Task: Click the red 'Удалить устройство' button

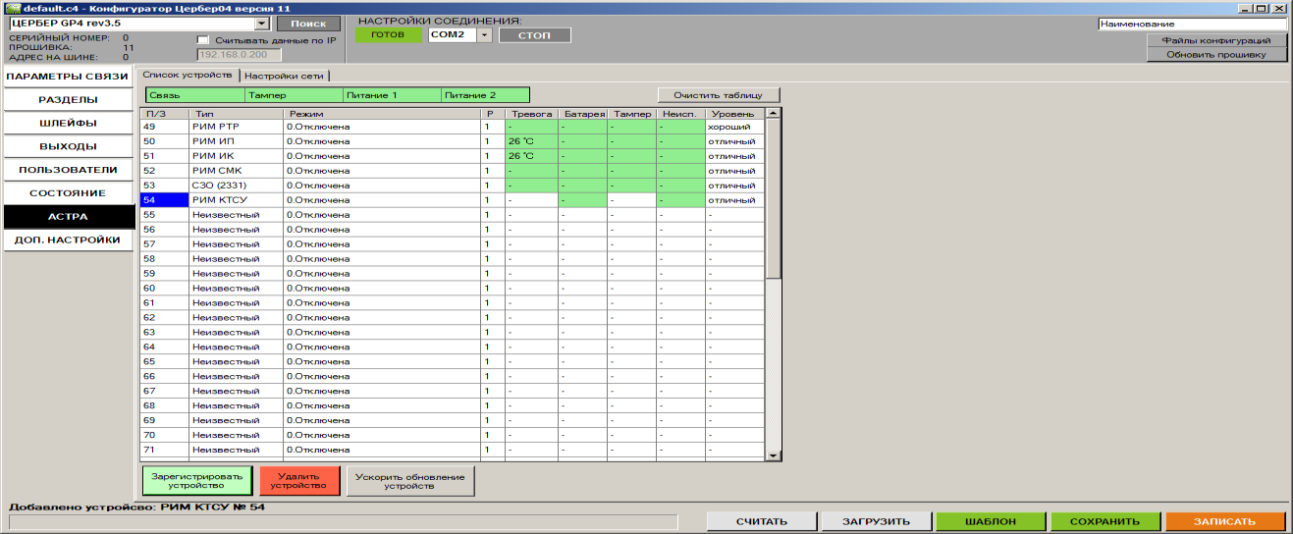Action: coord(298,480)
